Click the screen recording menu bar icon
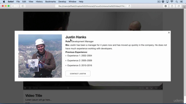The height and width of the screenshot is (104, 186). tap(159, 1)
